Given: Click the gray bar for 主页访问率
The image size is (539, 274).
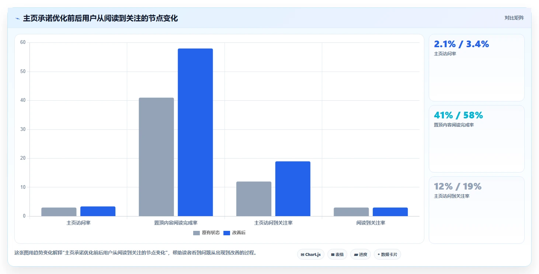Looking at the screenshot, I should click(x=59, y=212).
